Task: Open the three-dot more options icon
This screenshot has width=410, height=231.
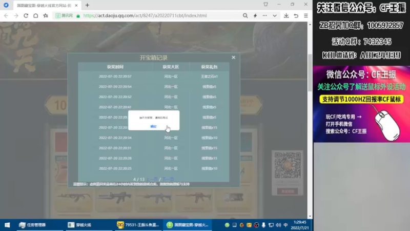Action: (265, 16)
